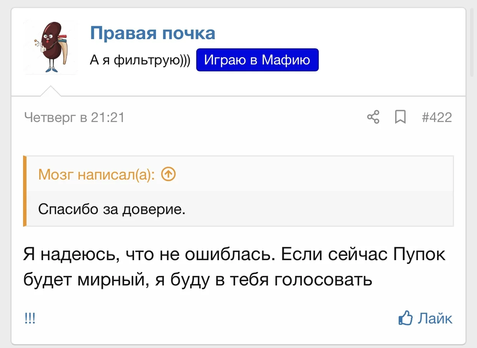
Task: Click the Четверг в 21:21 timestamp
Action: (x=75, y=117)
